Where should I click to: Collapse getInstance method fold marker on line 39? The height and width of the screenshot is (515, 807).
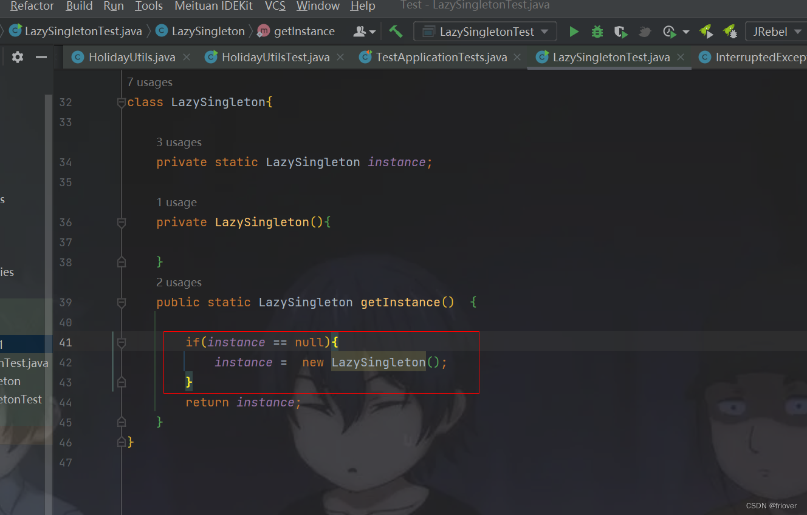(121, 302)
